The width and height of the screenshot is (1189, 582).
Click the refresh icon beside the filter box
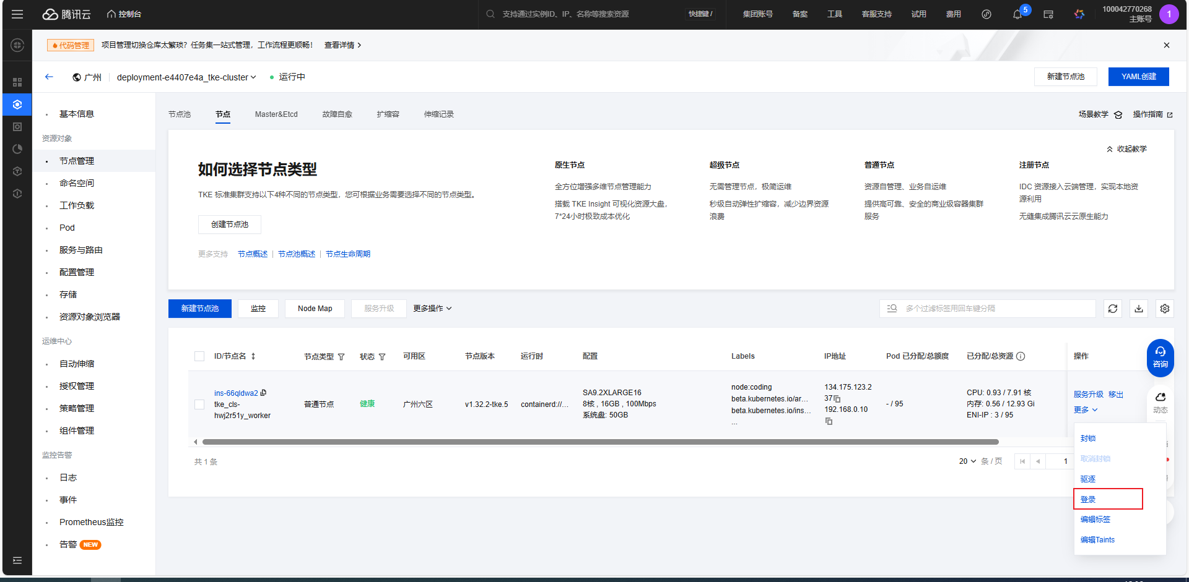click(x=1113, y=309)
